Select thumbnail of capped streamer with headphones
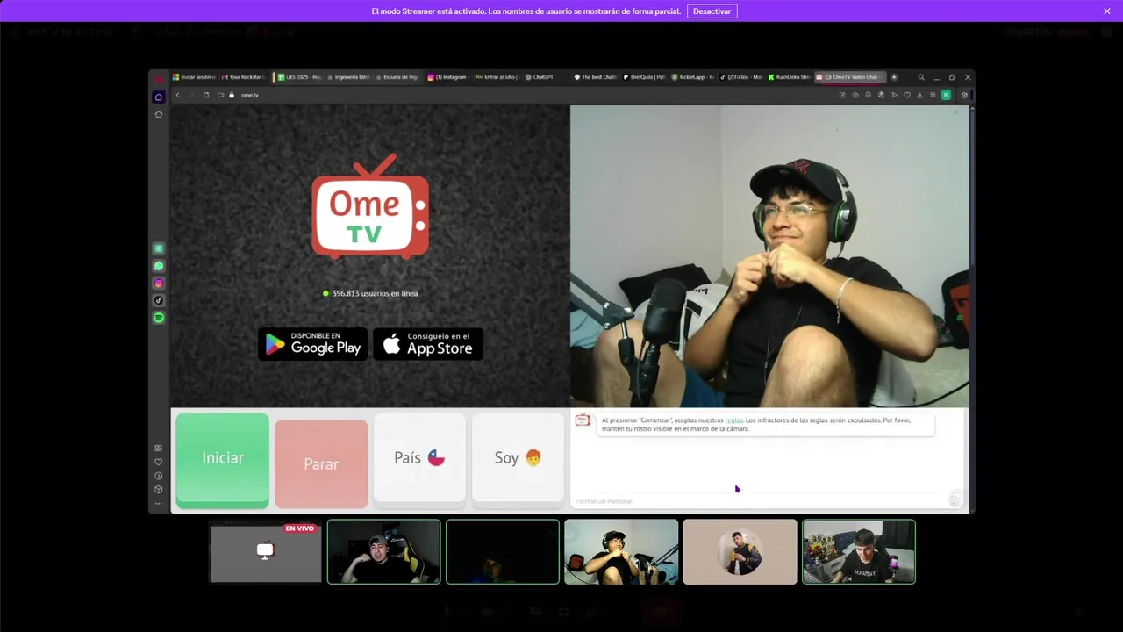The image size is (1123, 632). coord(621,551)
